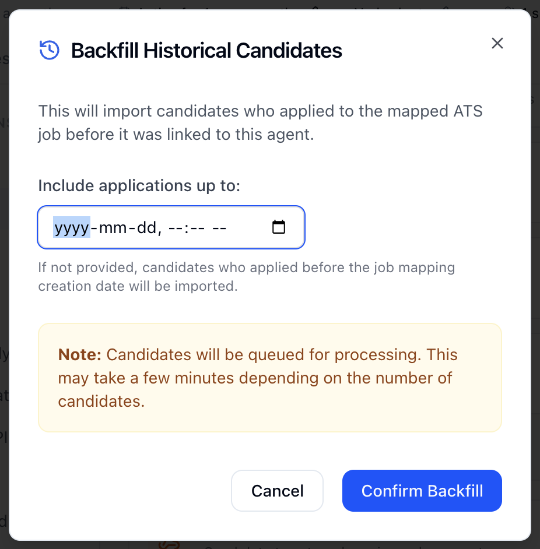
Task: Select the hour segment of the time
Action: coord(176,227)
